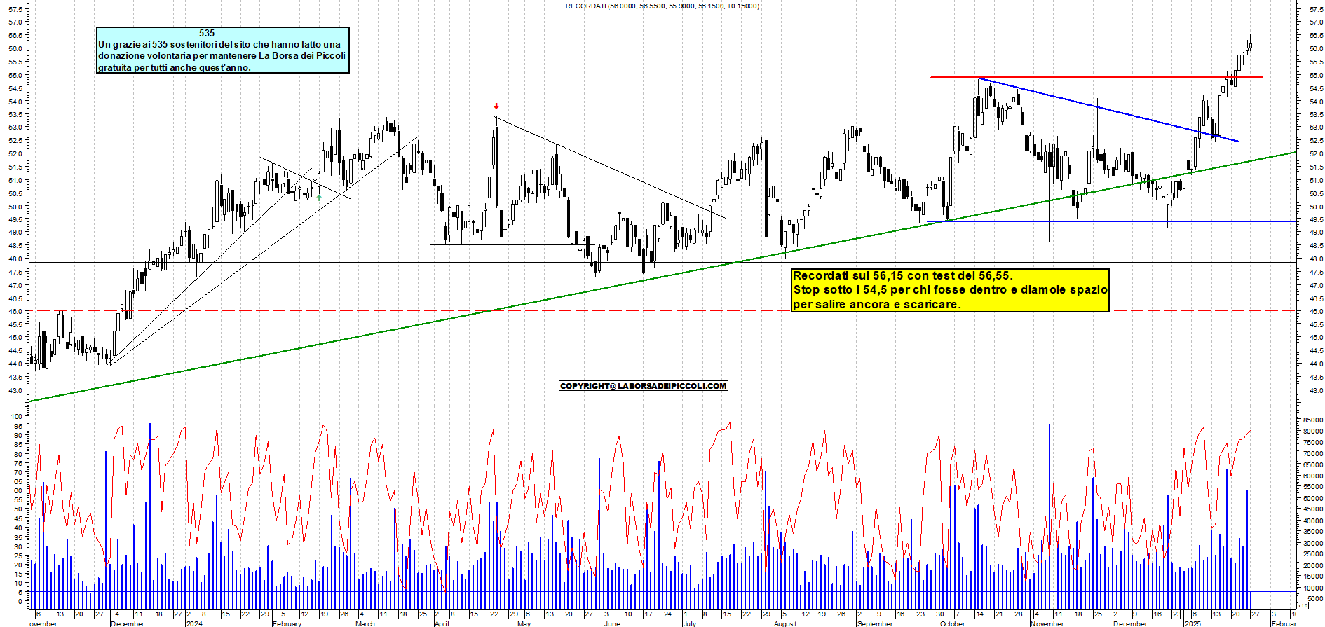Select the 'March' month label

(365, 623)
